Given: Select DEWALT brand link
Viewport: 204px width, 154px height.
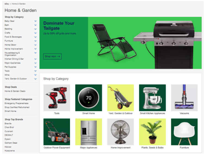Looking at the screenshot, I should click(9, 135).
